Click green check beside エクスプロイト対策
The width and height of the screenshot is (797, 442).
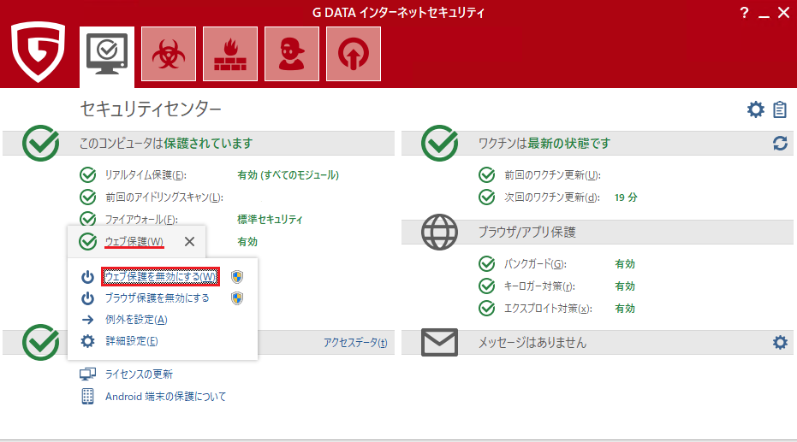tap(486, 309)
